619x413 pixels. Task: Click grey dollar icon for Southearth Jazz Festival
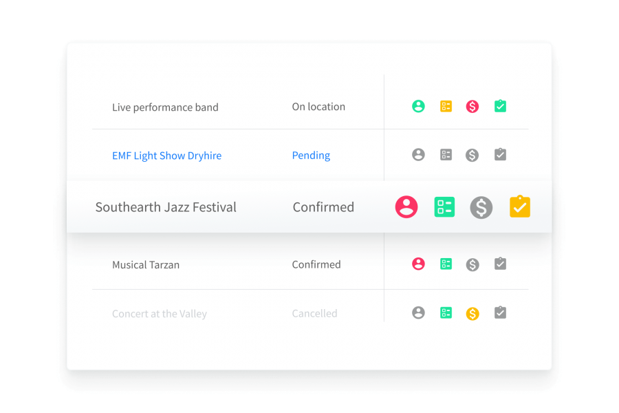coord(481,207)
